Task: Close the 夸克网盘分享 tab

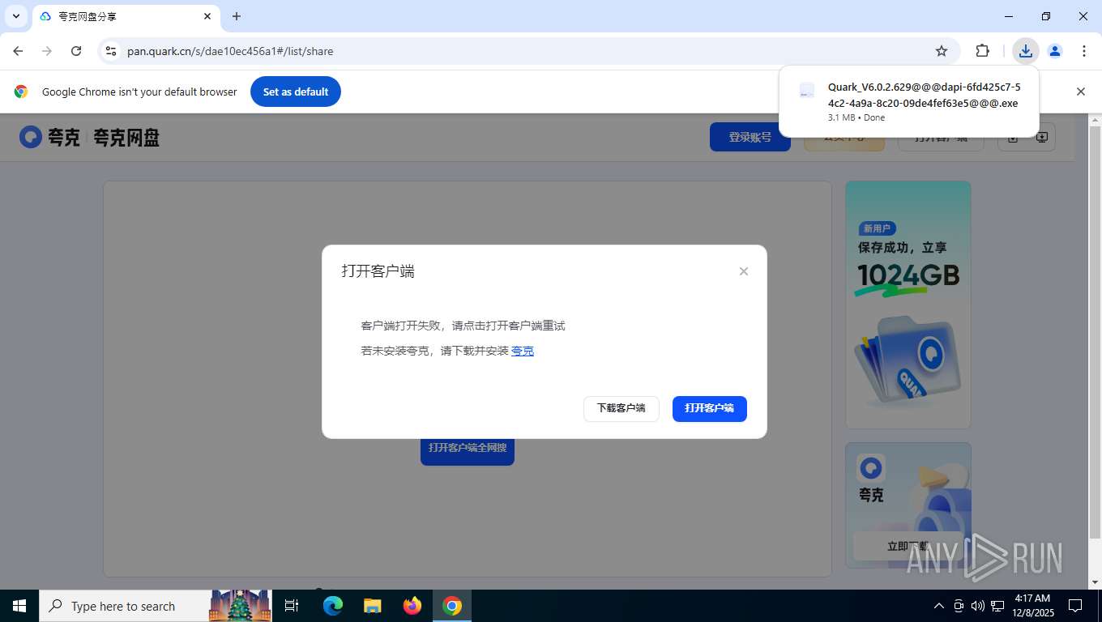Action: [207, 16]
